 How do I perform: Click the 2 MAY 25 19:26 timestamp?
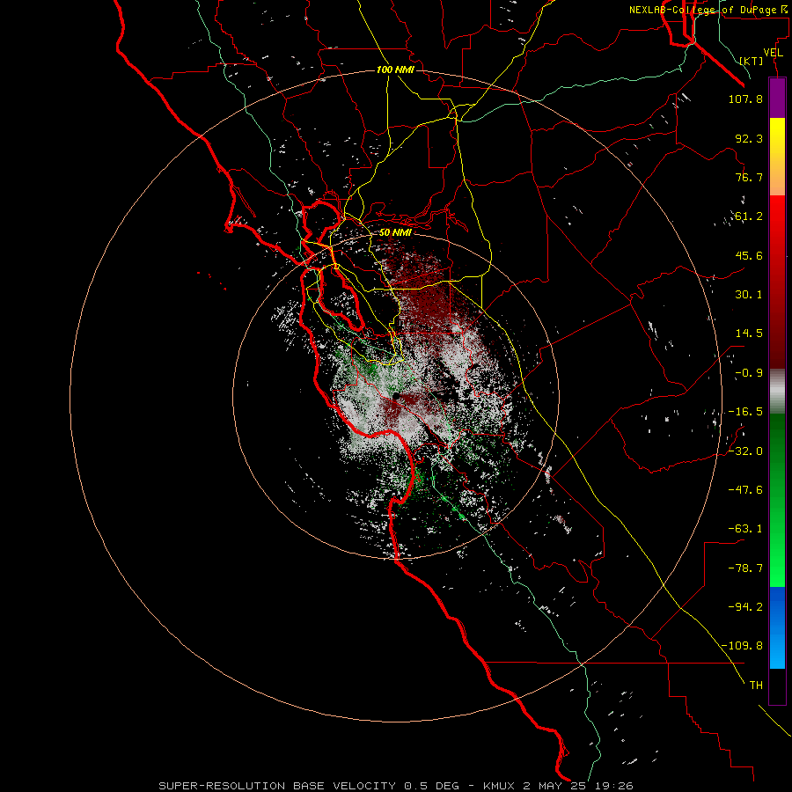[578, 786]
